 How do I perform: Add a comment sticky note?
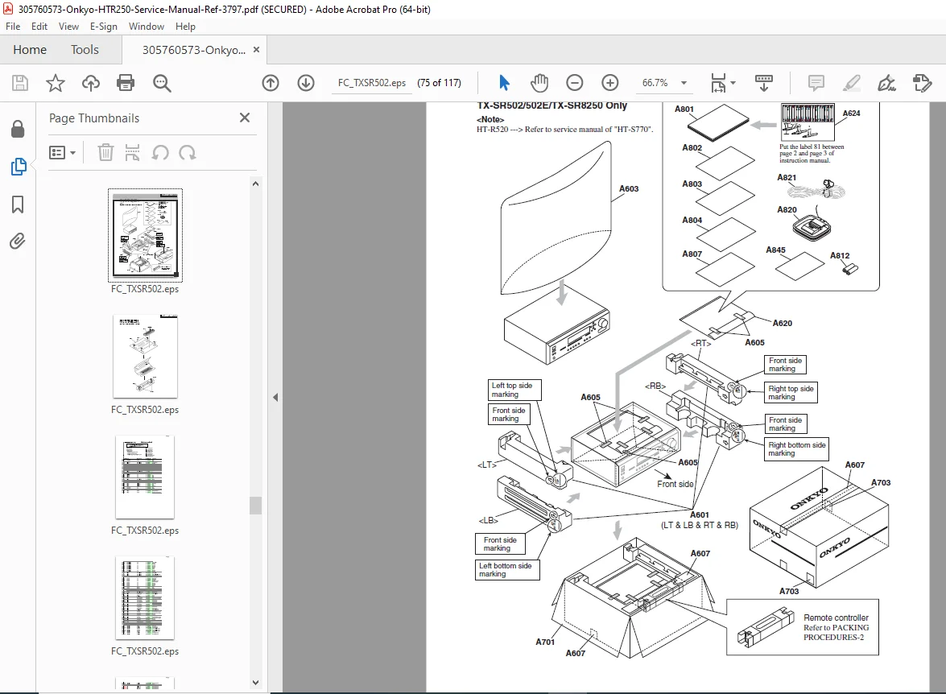816,83
